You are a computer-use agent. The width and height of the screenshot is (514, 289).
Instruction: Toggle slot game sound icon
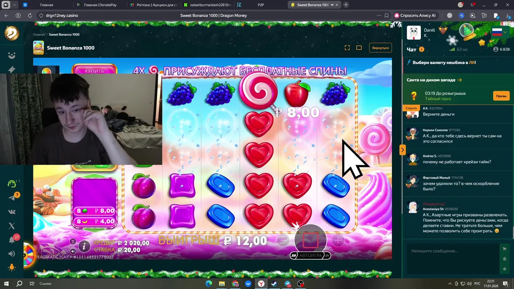click(x=73, y=251)
